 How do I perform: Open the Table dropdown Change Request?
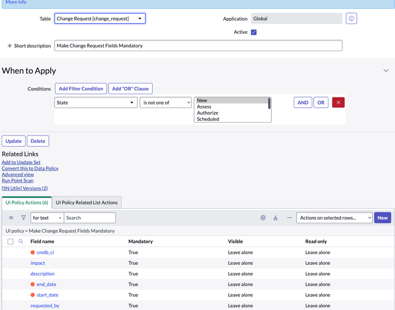(100, 19)
